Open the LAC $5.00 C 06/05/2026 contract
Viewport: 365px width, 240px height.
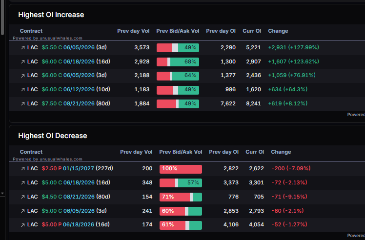67,211
